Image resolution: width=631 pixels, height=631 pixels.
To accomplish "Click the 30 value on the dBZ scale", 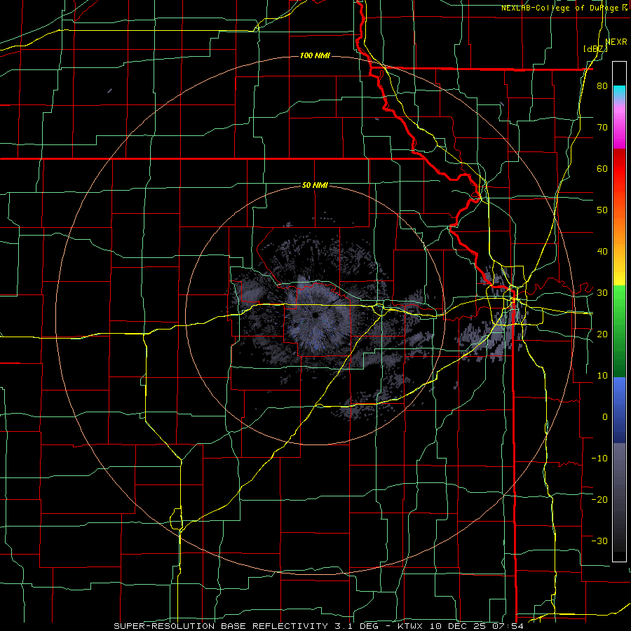I will (602, 293).
